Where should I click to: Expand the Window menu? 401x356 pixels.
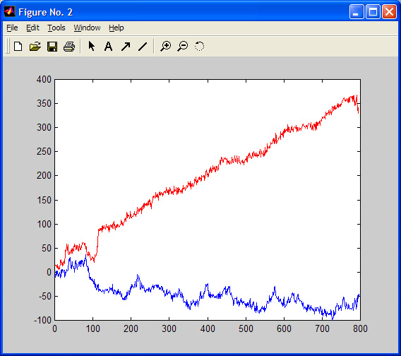[x=87, y=28]
